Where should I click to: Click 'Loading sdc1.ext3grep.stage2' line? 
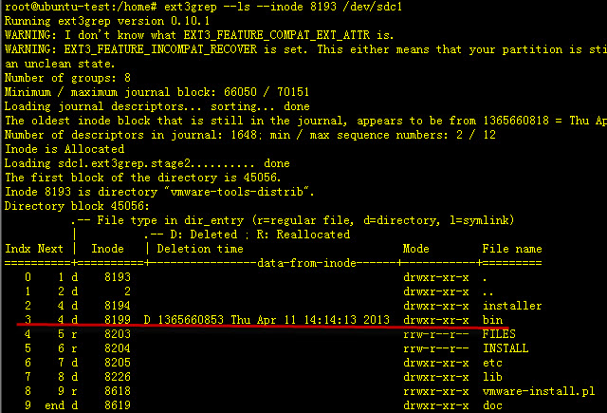(x=147, y=163)
